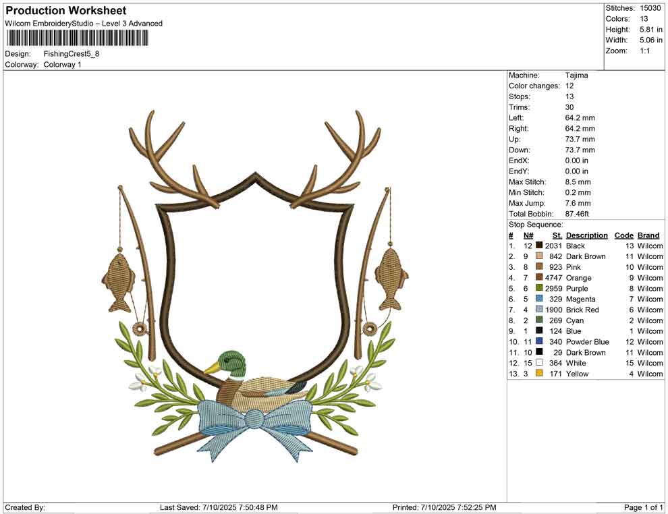Click the Stop Sequence label
Viewport: 668px width, 514px height.
tap(536, 225)
